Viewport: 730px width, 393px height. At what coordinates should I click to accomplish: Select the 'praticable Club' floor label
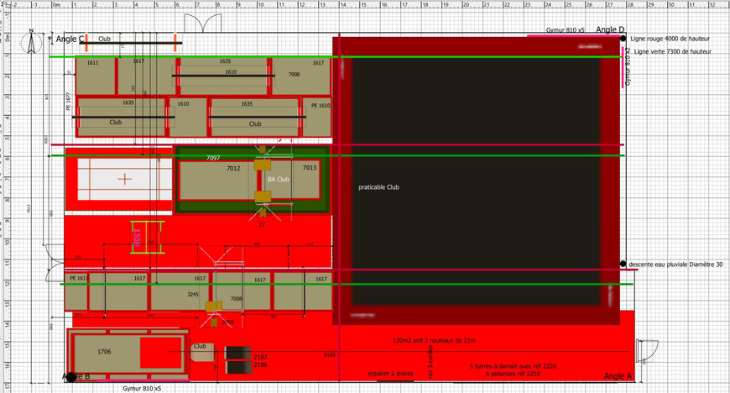378,187
